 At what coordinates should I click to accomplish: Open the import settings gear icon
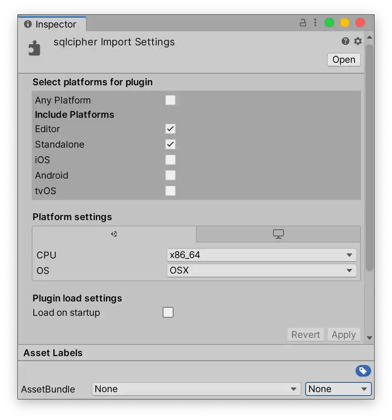[x=358, y=41]
